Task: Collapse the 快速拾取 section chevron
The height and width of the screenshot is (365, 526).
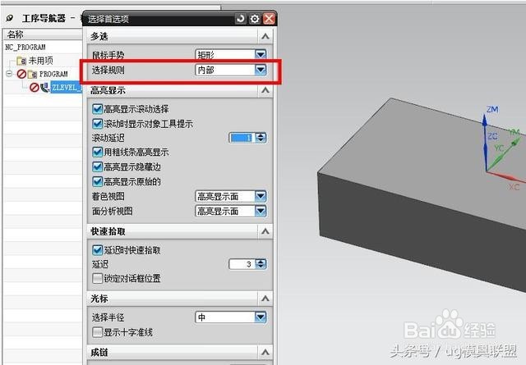Action: point(265,231)
